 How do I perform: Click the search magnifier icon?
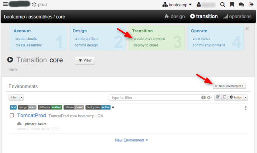(222, 4)
